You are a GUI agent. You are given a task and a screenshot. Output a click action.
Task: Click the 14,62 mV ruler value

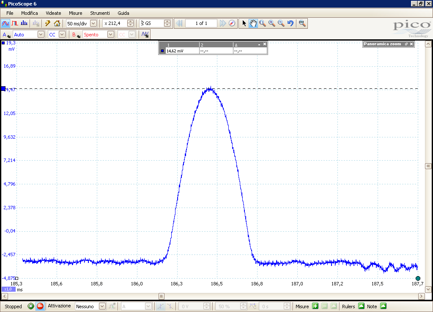(175, 51)
